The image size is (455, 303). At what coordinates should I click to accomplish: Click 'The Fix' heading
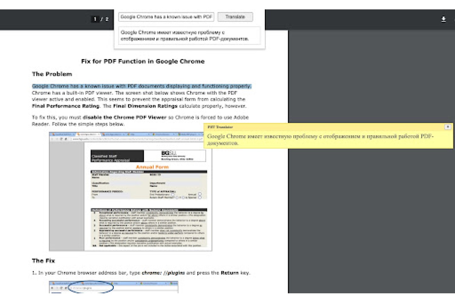pyautogui.click(x=43, y=261)
